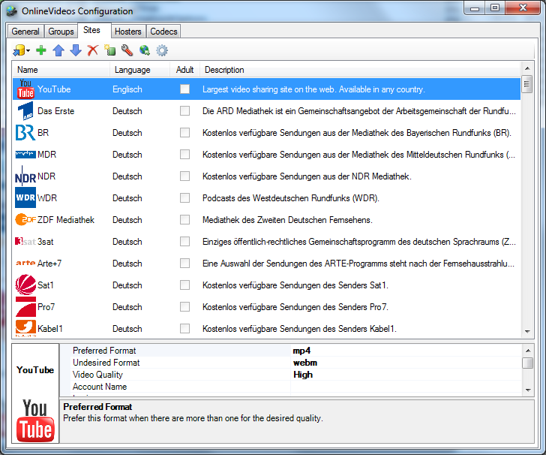Screen dimensions: 546x455
Task: Click large YouTube logo in details panel
Action: pos(35,420)
